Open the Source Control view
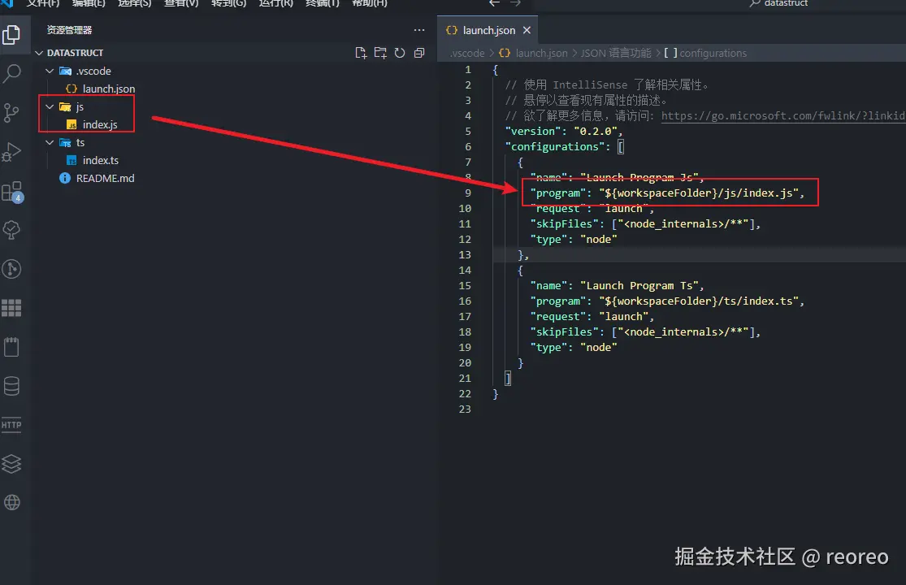The image size is (906, 585). pyautogui.click(x=11, y=113)
